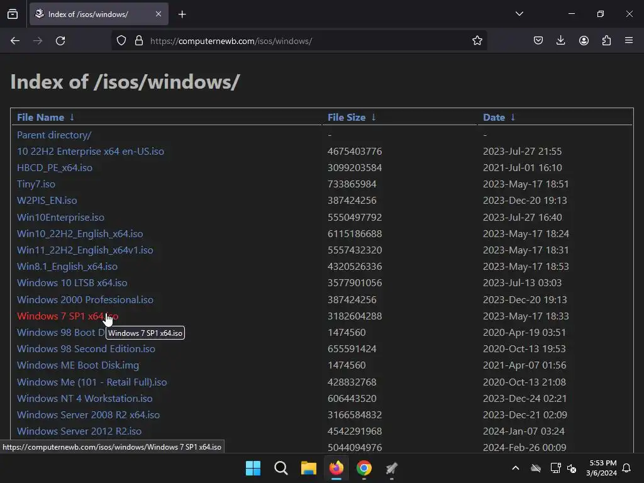Download Tiny7.iso file
Viewport: 644px width, 483px height.
36,184
